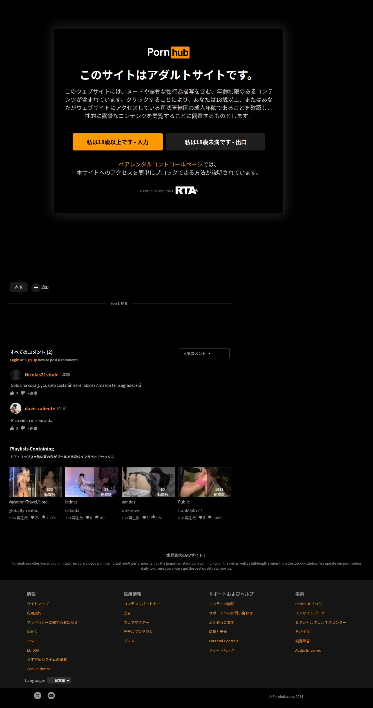
Task: Open the 人気コメント sort dropdown
Action: (204, 353)
